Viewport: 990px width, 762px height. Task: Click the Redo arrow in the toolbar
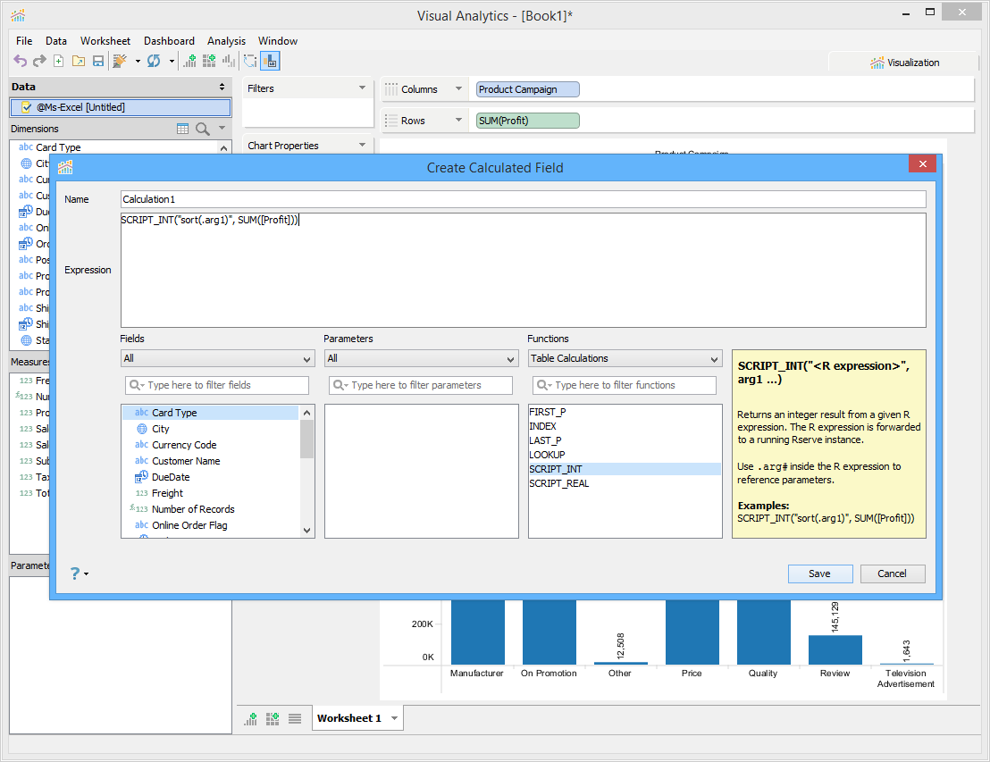point(39,61)
